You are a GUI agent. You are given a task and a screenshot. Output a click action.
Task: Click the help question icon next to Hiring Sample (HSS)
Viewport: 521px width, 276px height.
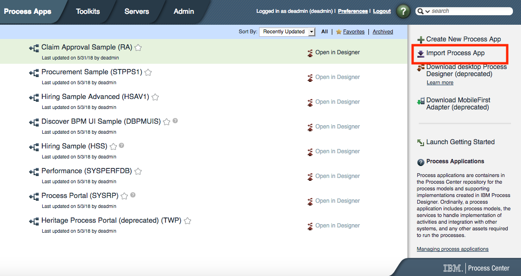(x=122, y=145)
